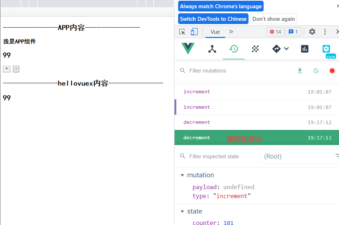Toggle the device toolbar icon
Screen dimensions: 339x225
(x=194, y=32)
